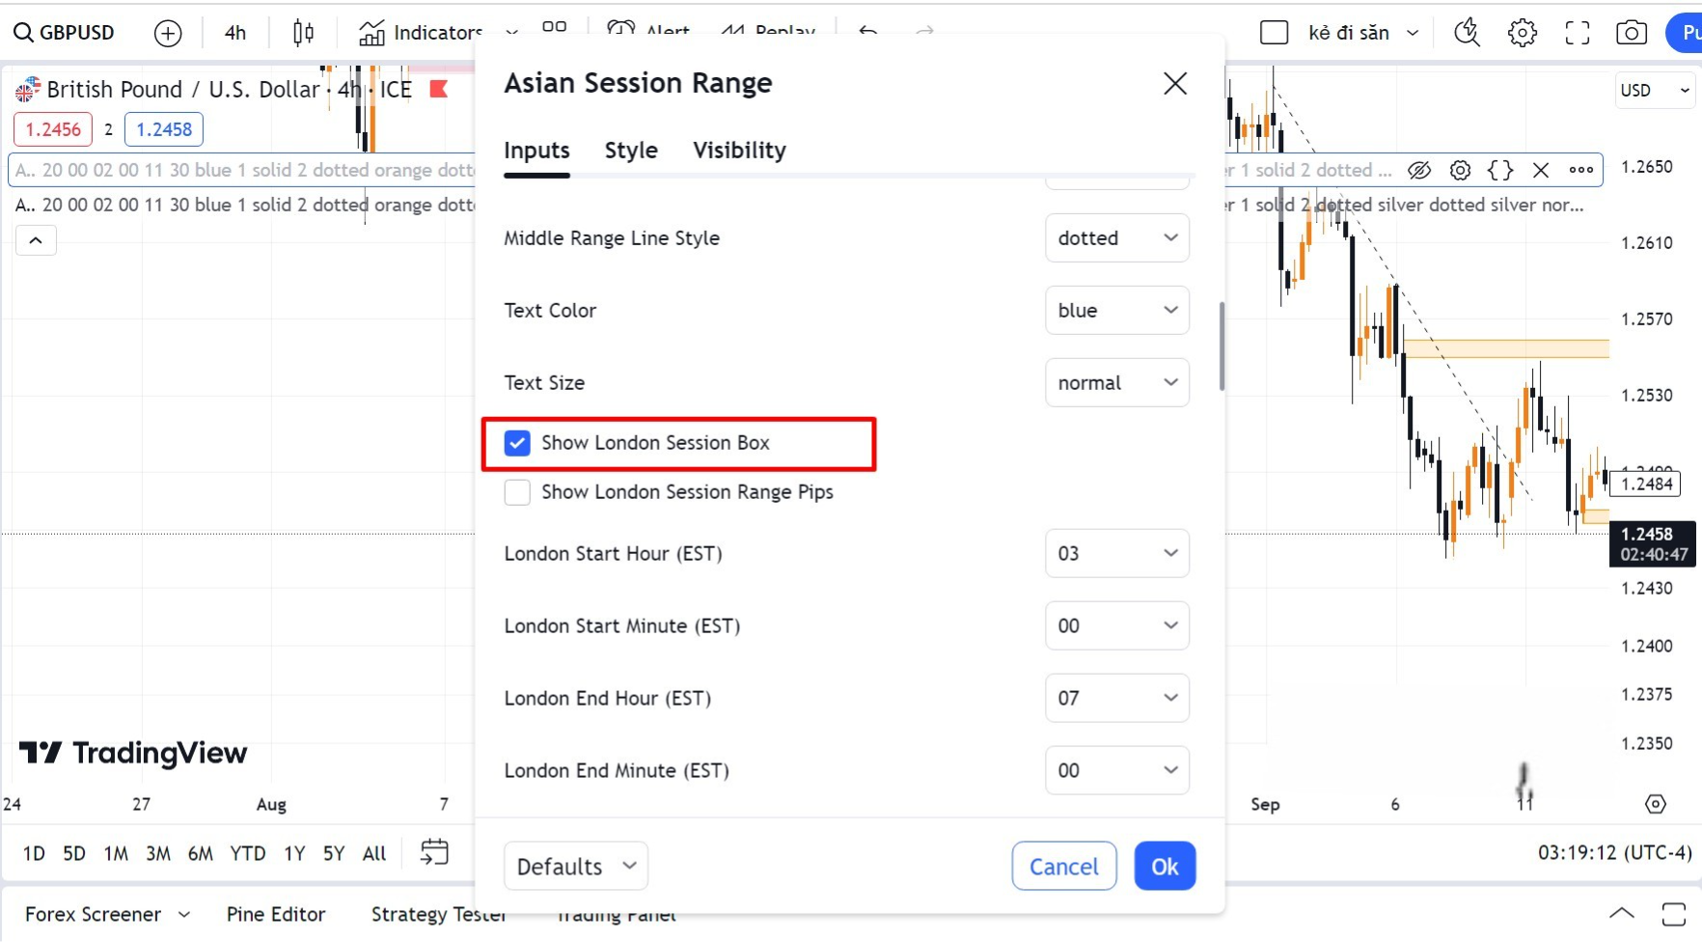This screenshot has width=1702, height=942.
Task: Open the Defaults dropdown
Action: (x=575, y=867)
